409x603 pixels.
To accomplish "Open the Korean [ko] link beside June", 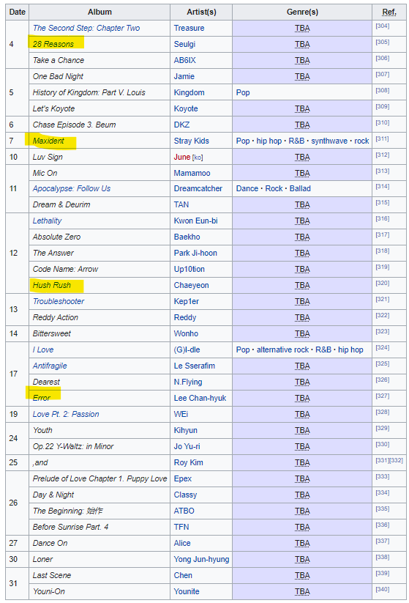I will [x=198, y=158].
